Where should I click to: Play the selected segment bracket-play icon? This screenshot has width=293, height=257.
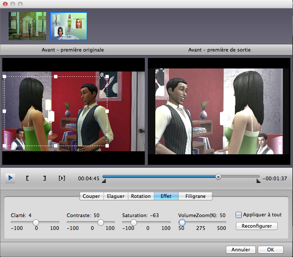tap(62, 178)
